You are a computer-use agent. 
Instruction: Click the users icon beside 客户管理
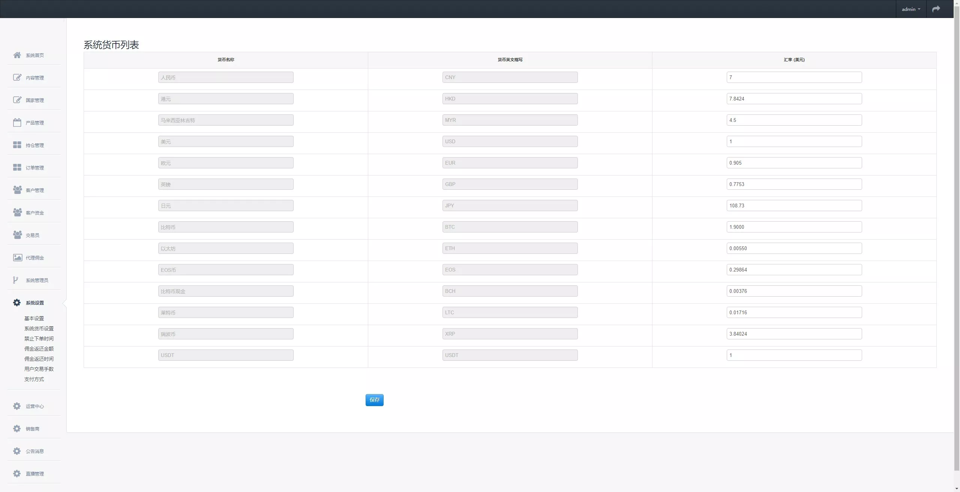click(17, 190)
